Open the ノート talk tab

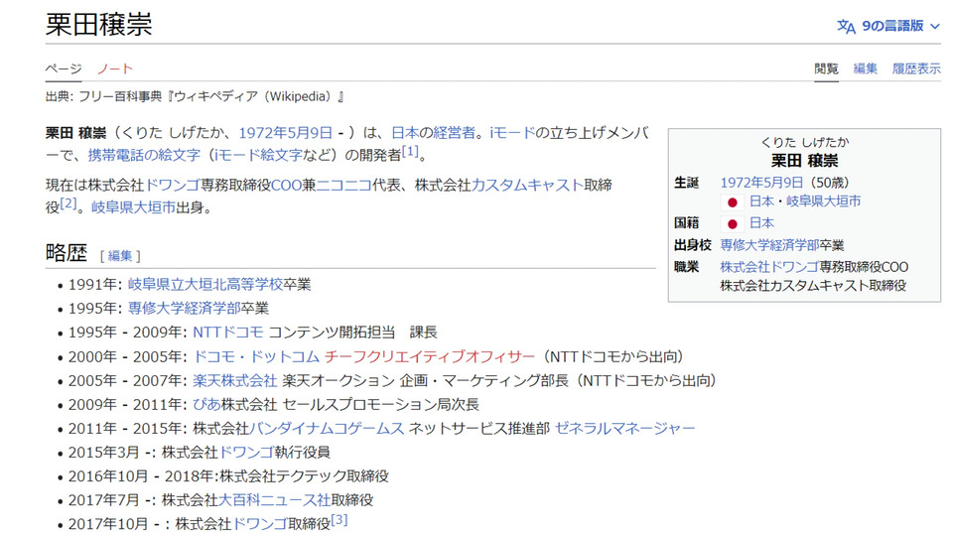tap(115, 68)
